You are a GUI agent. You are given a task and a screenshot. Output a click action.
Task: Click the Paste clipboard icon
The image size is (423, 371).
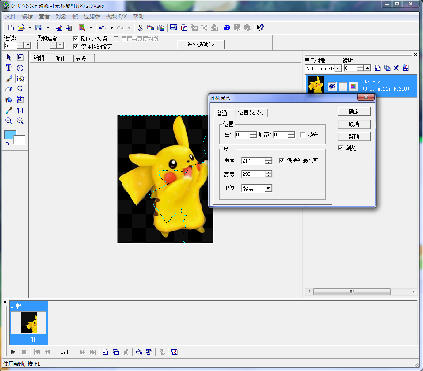coord(161,27)
